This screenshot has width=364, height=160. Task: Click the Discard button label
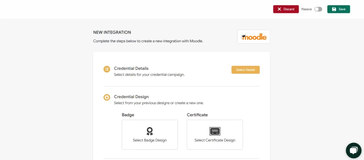[x=289, y=9]
